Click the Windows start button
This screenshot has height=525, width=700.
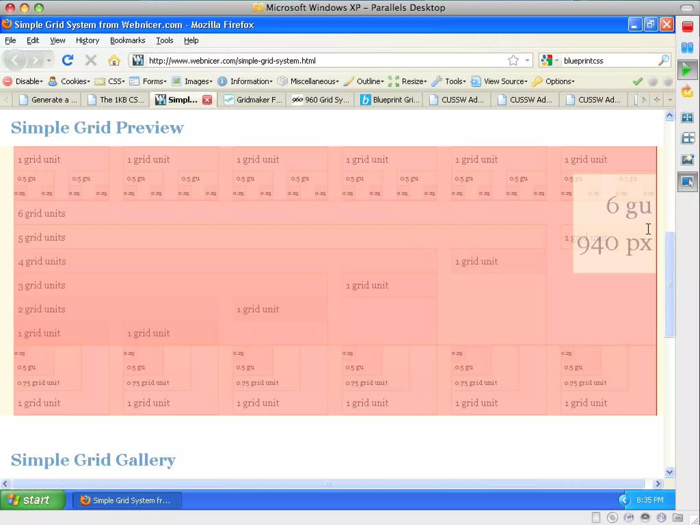[x=32, y=500]
